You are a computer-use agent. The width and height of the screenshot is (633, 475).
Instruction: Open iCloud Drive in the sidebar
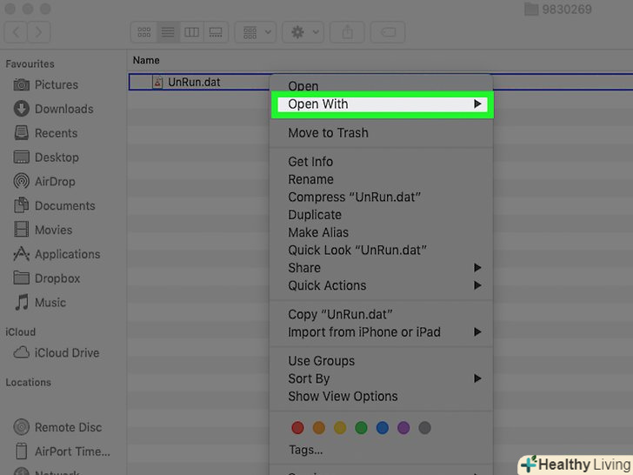[x=57, y=352]
